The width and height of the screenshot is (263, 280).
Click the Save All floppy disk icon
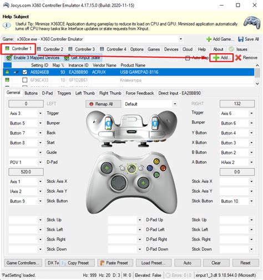pos(241,39)
